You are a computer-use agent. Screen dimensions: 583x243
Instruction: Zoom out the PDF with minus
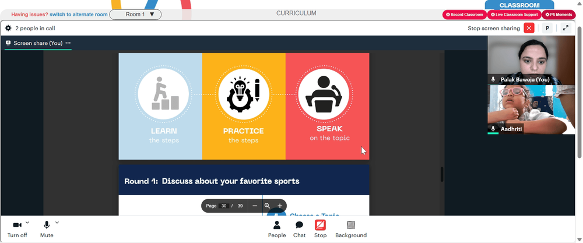coord(255,206)
